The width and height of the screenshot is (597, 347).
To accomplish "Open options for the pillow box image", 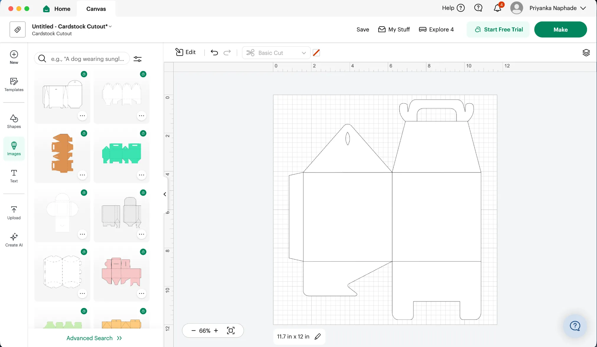I will pyautogui.click(x=82, y=294).
